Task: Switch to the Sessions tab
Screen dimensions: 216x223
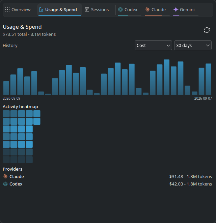Action: tap(97, 10)
